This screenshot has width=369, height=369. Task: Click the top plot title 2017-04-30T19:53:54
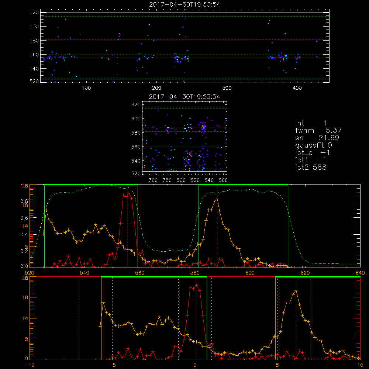[185, 4]
